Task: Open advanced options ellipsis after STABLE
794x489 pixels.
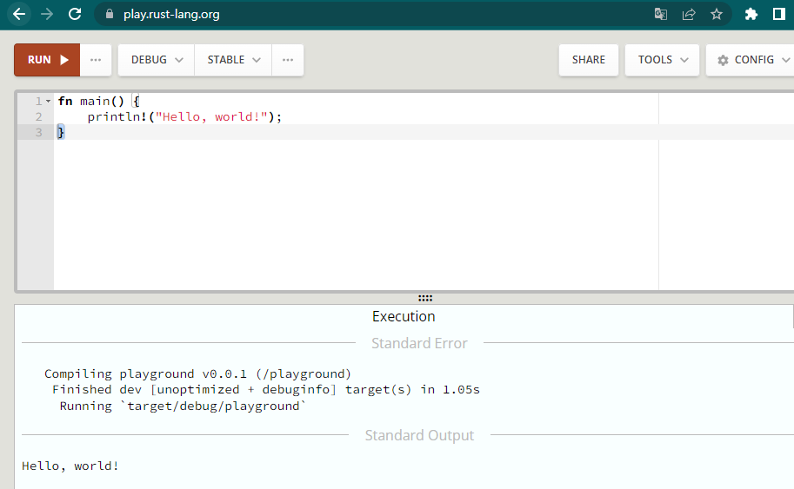Action: (288, 60)
